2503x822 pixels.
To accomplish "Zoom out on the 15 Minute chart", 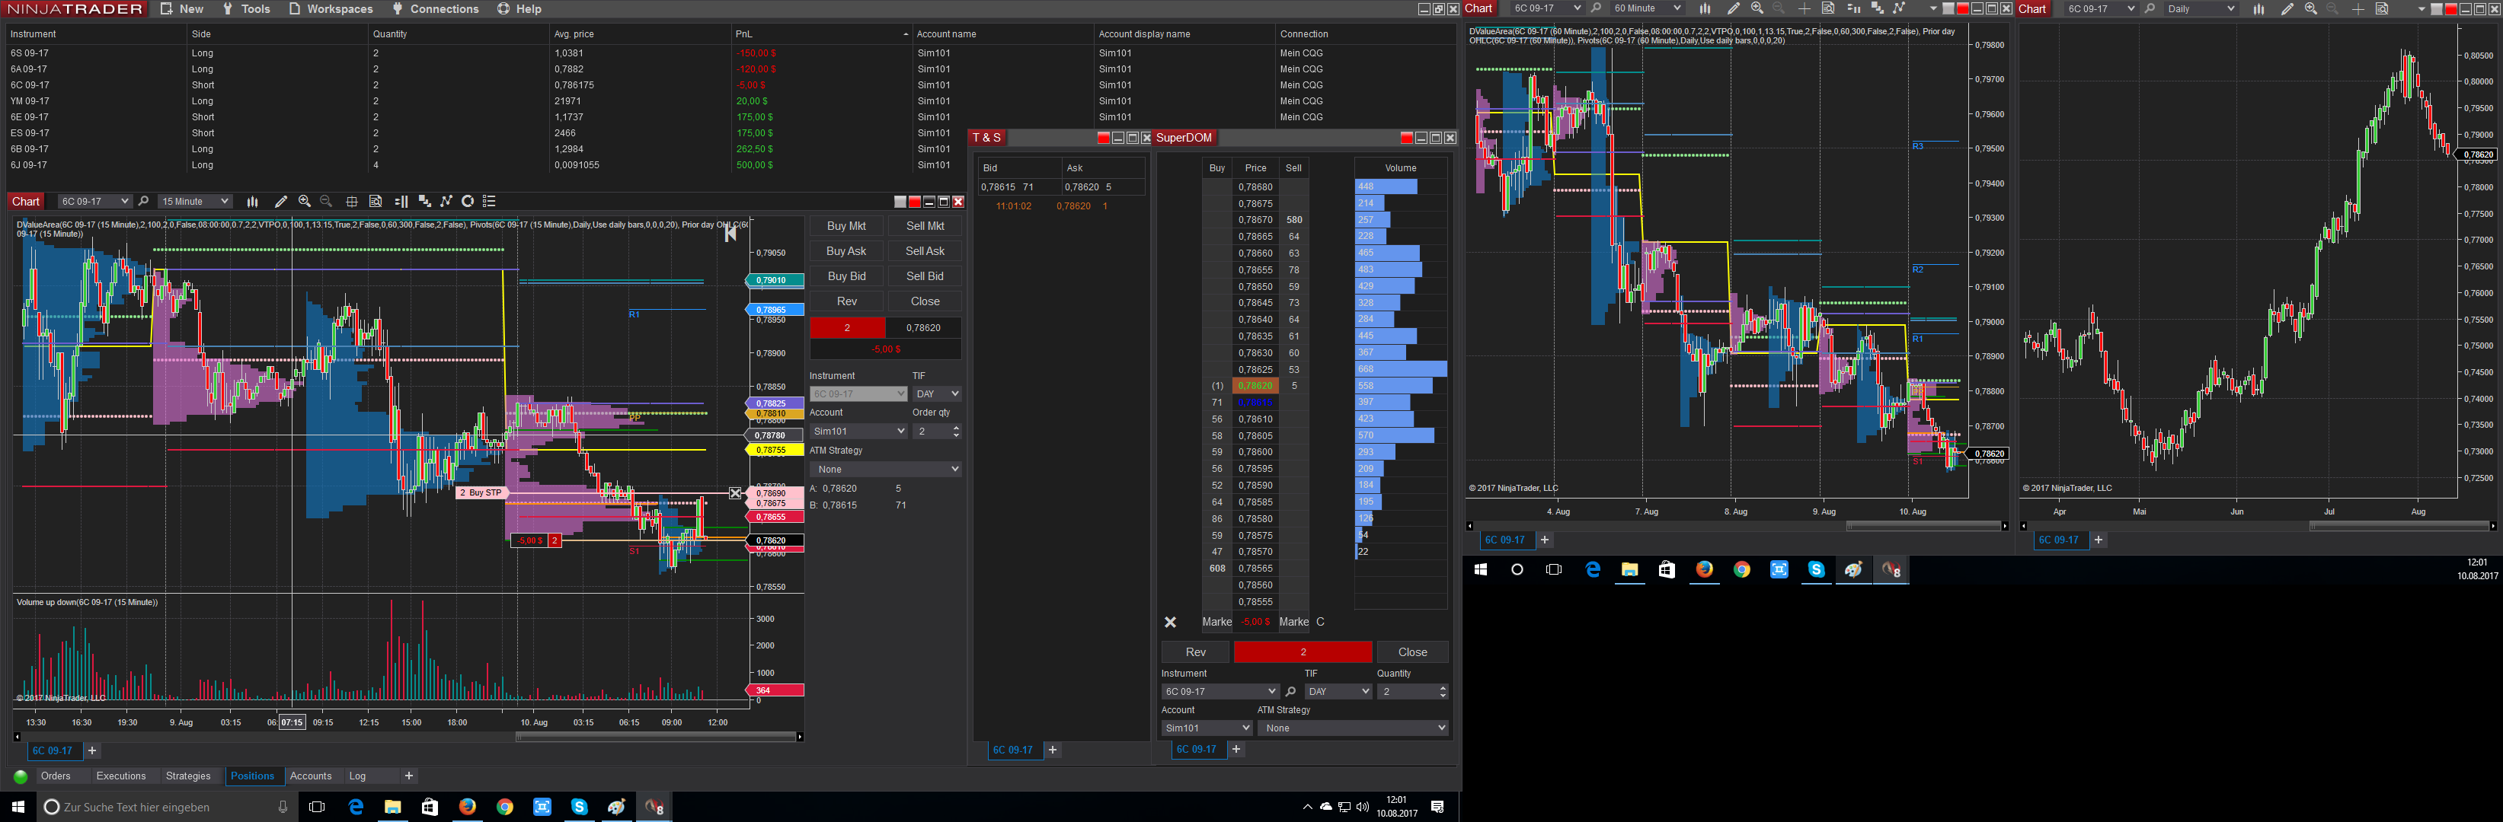I will pos(327,202).
